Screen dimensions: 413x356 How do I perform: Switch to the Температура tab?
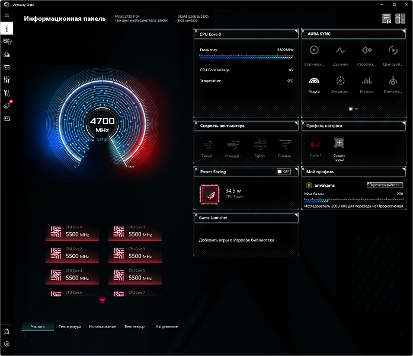[70, 326]
